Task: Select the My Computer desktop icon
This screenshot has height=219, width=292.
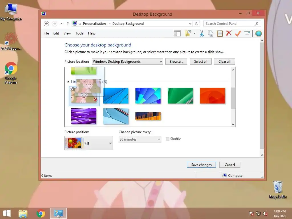Action: point(11,12)
